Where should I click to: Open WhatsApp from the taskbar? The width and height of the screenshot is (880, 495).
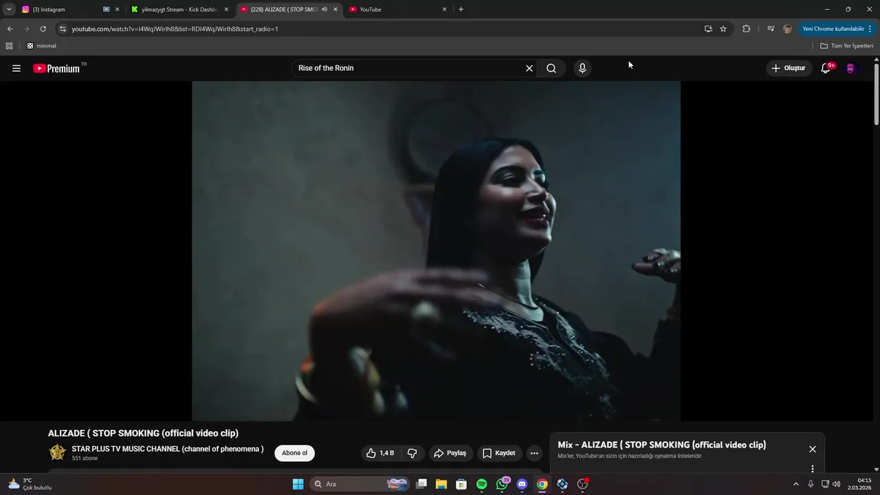[x=502, y=484]
